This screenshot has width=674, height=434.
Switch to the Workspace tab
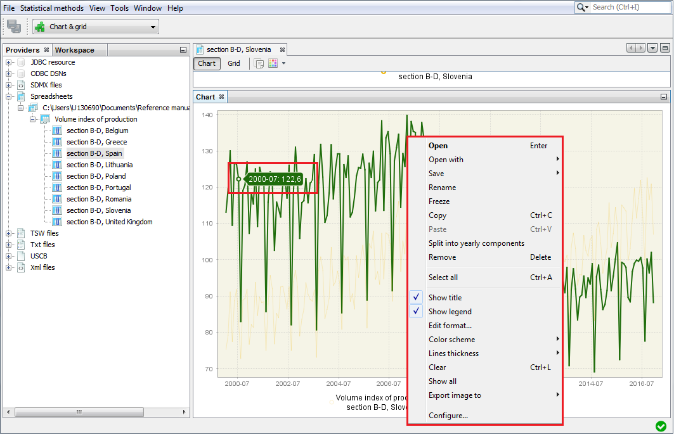(x=74, y=50)
